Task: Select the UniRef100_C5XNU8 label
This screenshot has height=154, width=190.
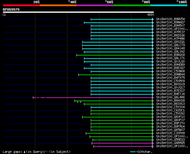Action: point(170,71)
